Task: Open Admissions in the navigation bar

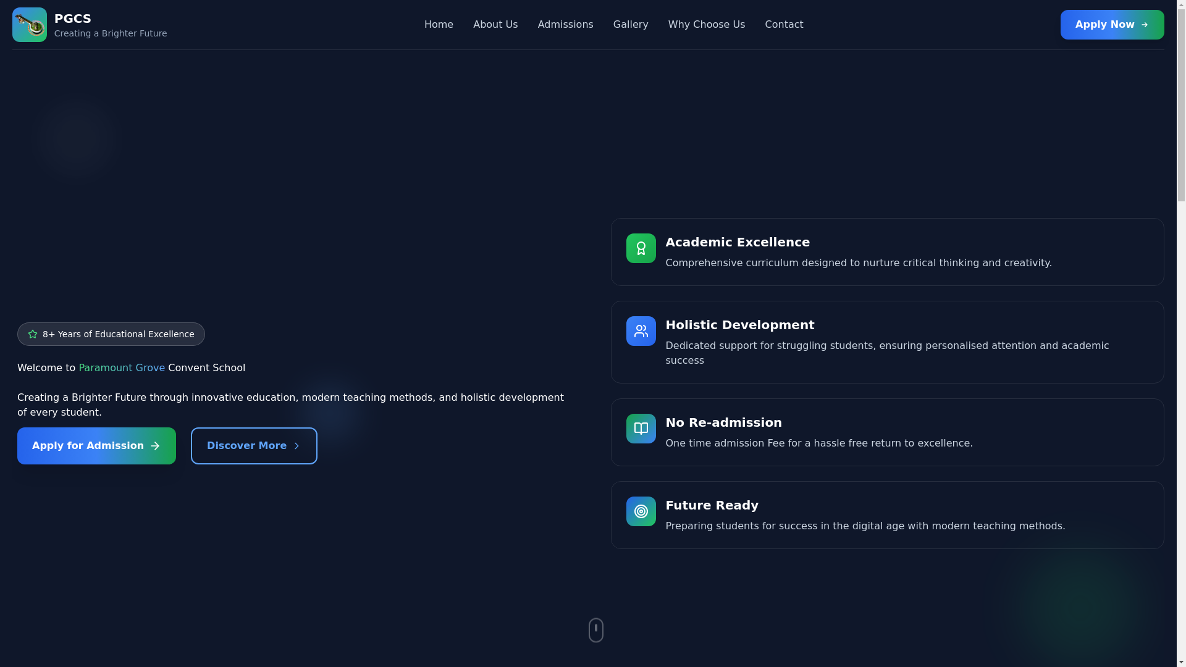Action: (x=565, y=25)
